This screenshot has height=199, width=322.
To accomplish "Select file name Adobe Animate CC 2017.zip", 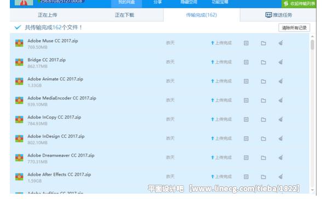I will tap(55, 79).
